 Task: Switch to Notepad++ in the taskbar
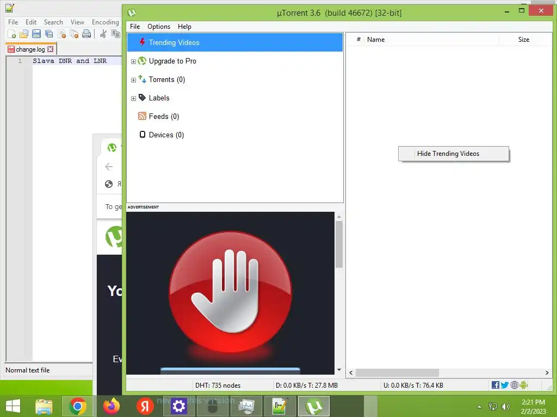280,406
